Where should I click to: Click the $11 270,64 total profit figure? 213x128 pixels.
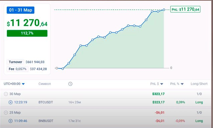pos(27,23)
